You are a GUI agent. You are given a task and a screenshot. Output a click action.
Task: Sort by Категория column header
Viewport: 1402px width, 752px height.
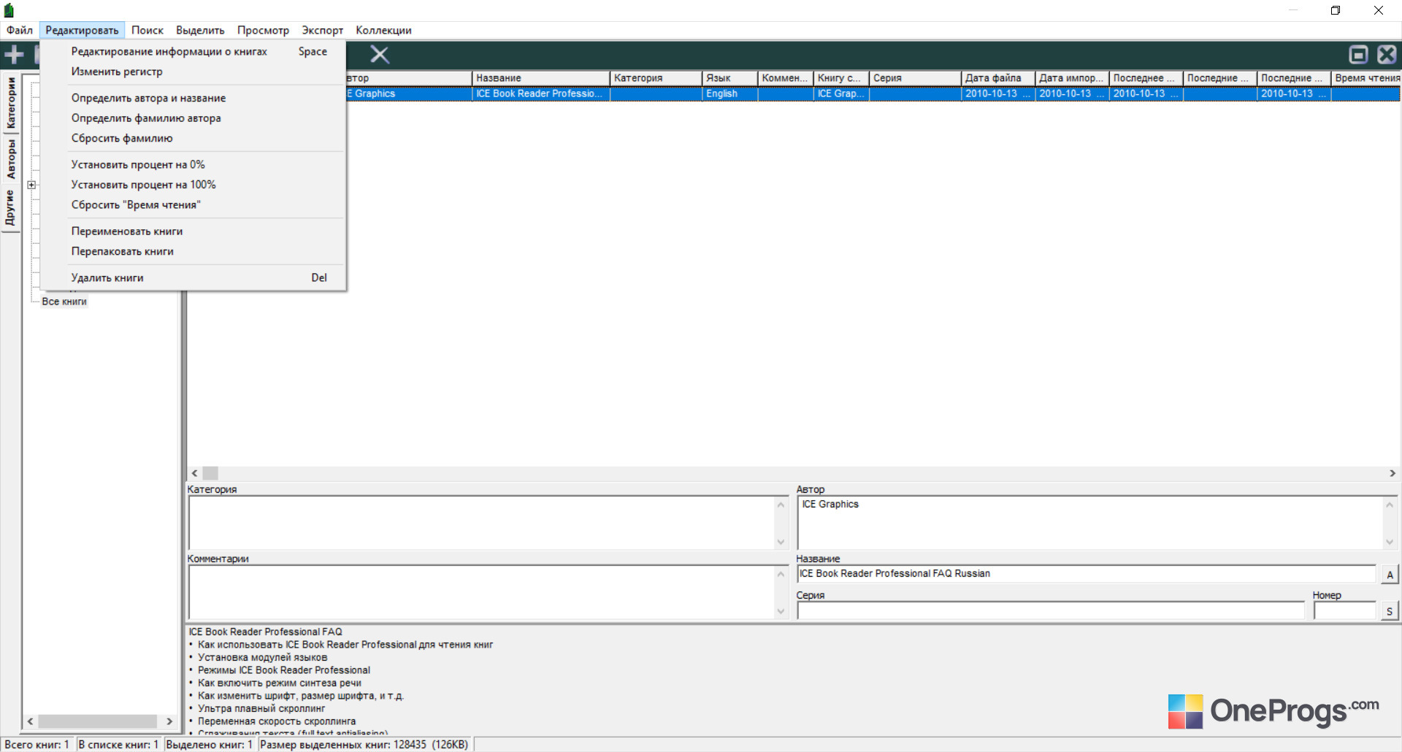656,78
